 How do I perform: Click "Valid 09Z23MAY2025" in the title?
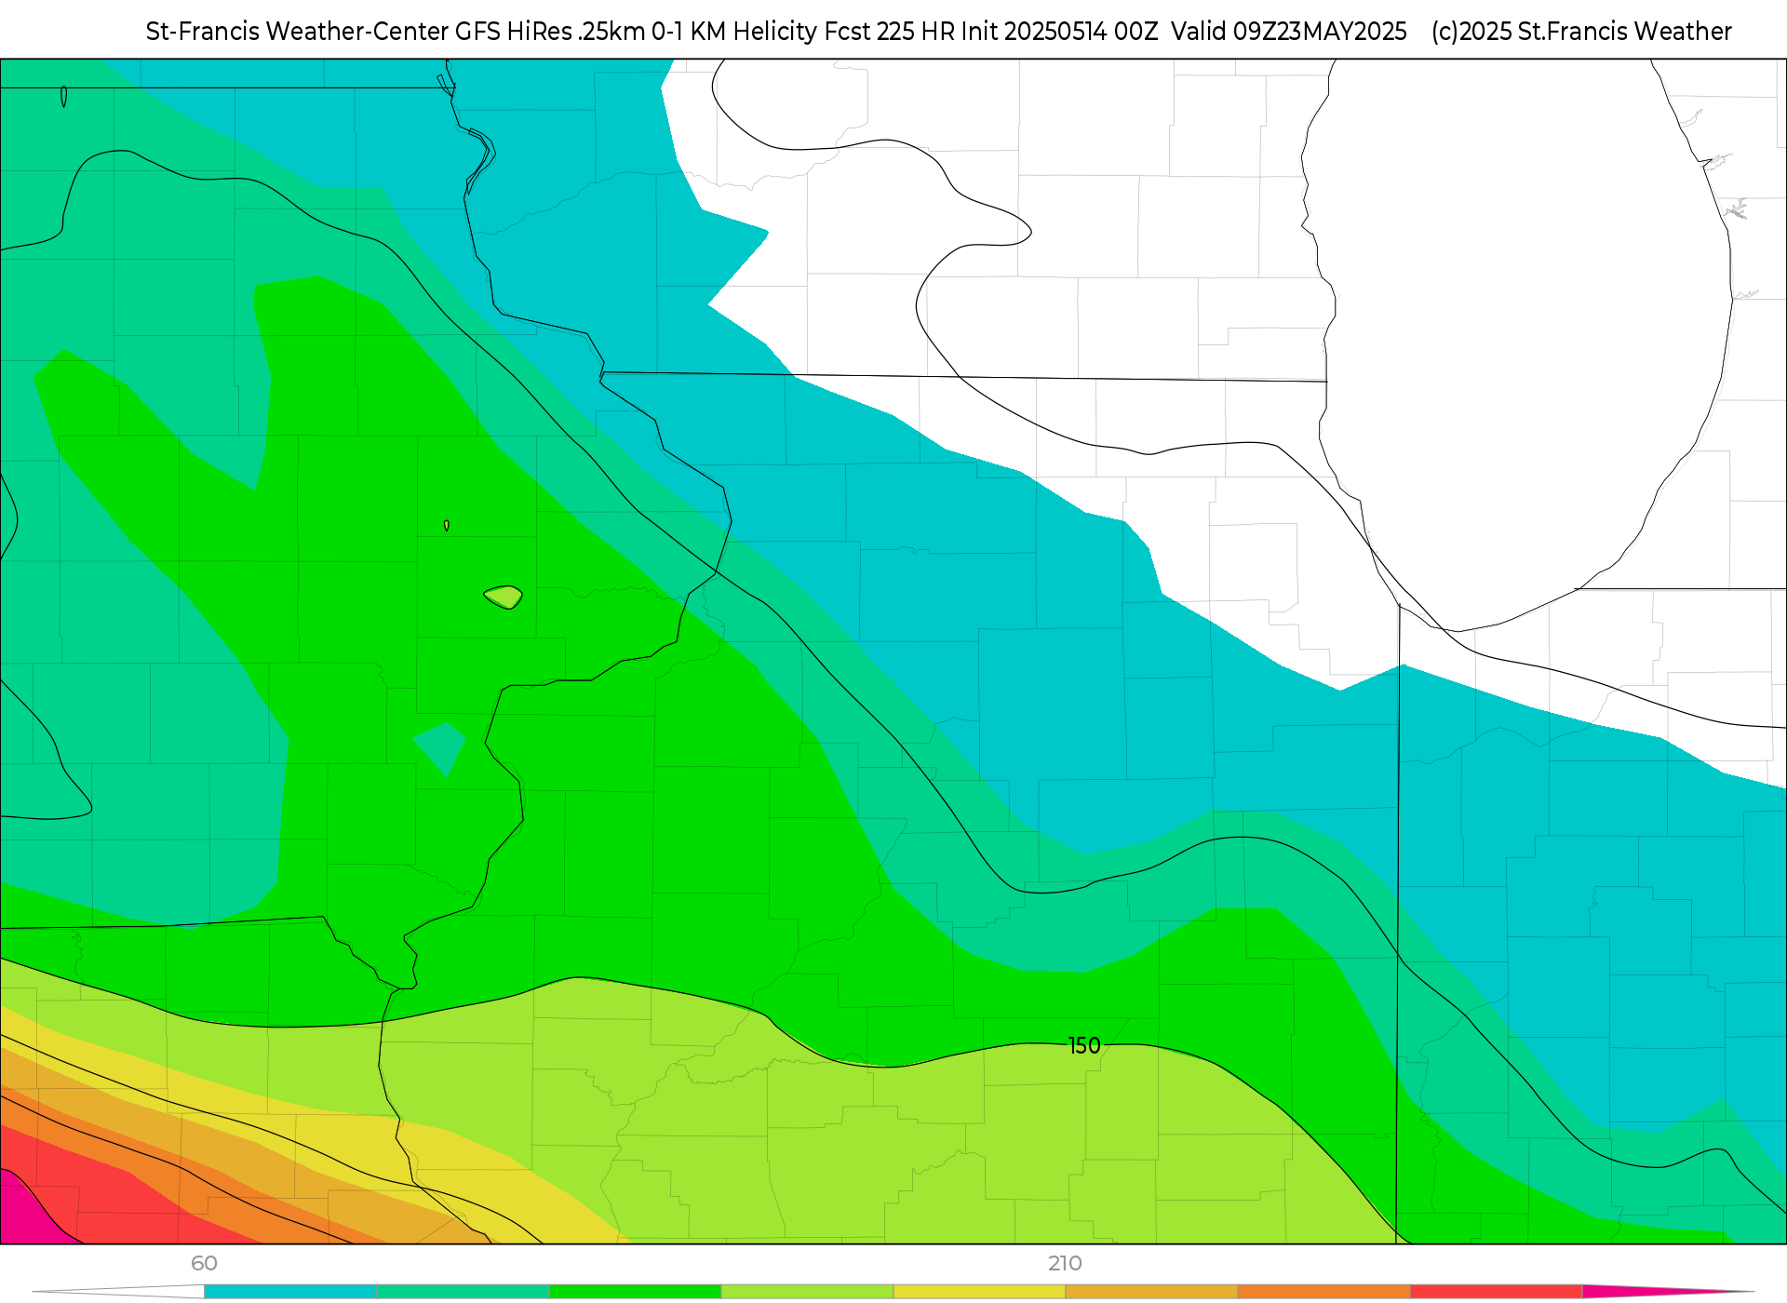(x=1288, y=32)
